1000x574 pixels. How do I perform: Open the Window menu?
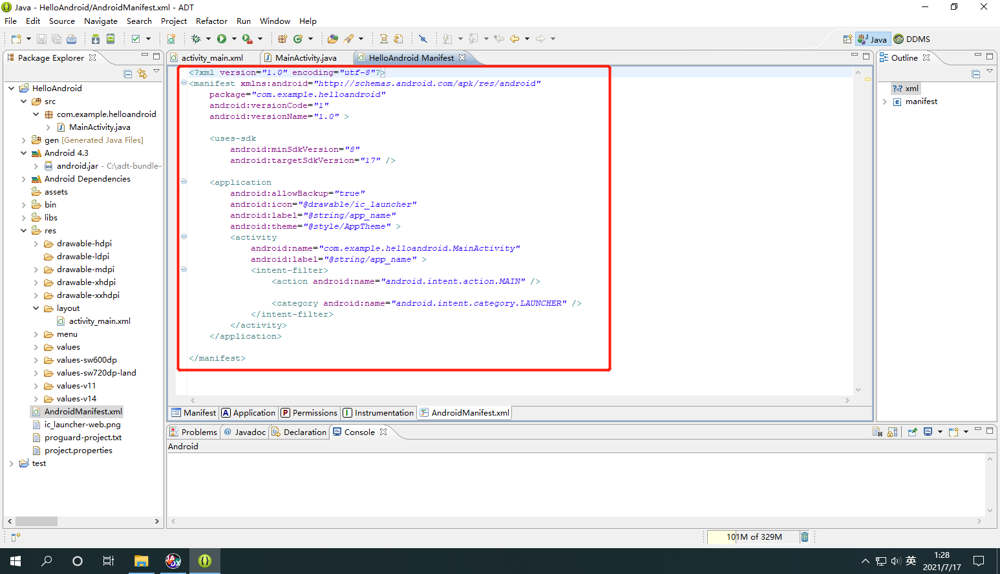(x=275, y=21)
